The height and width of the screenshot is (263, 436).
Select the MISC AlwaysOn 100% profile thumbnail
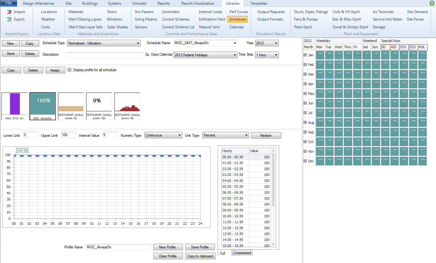click(43, 106)
